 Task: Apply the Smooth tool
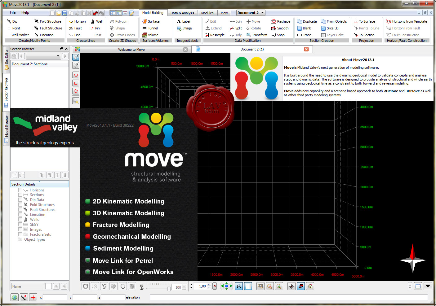(280, 28)
